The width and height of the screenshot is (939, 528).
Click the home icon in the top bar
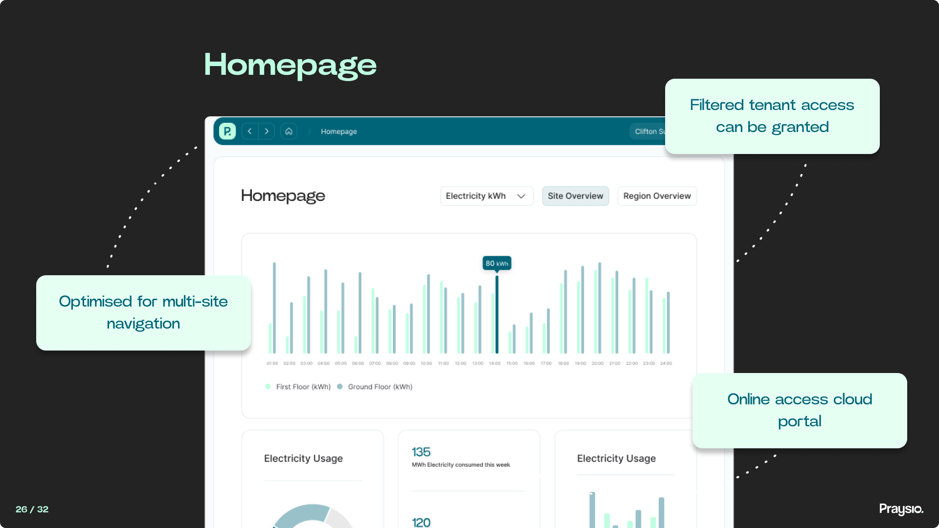click(289, 131)
